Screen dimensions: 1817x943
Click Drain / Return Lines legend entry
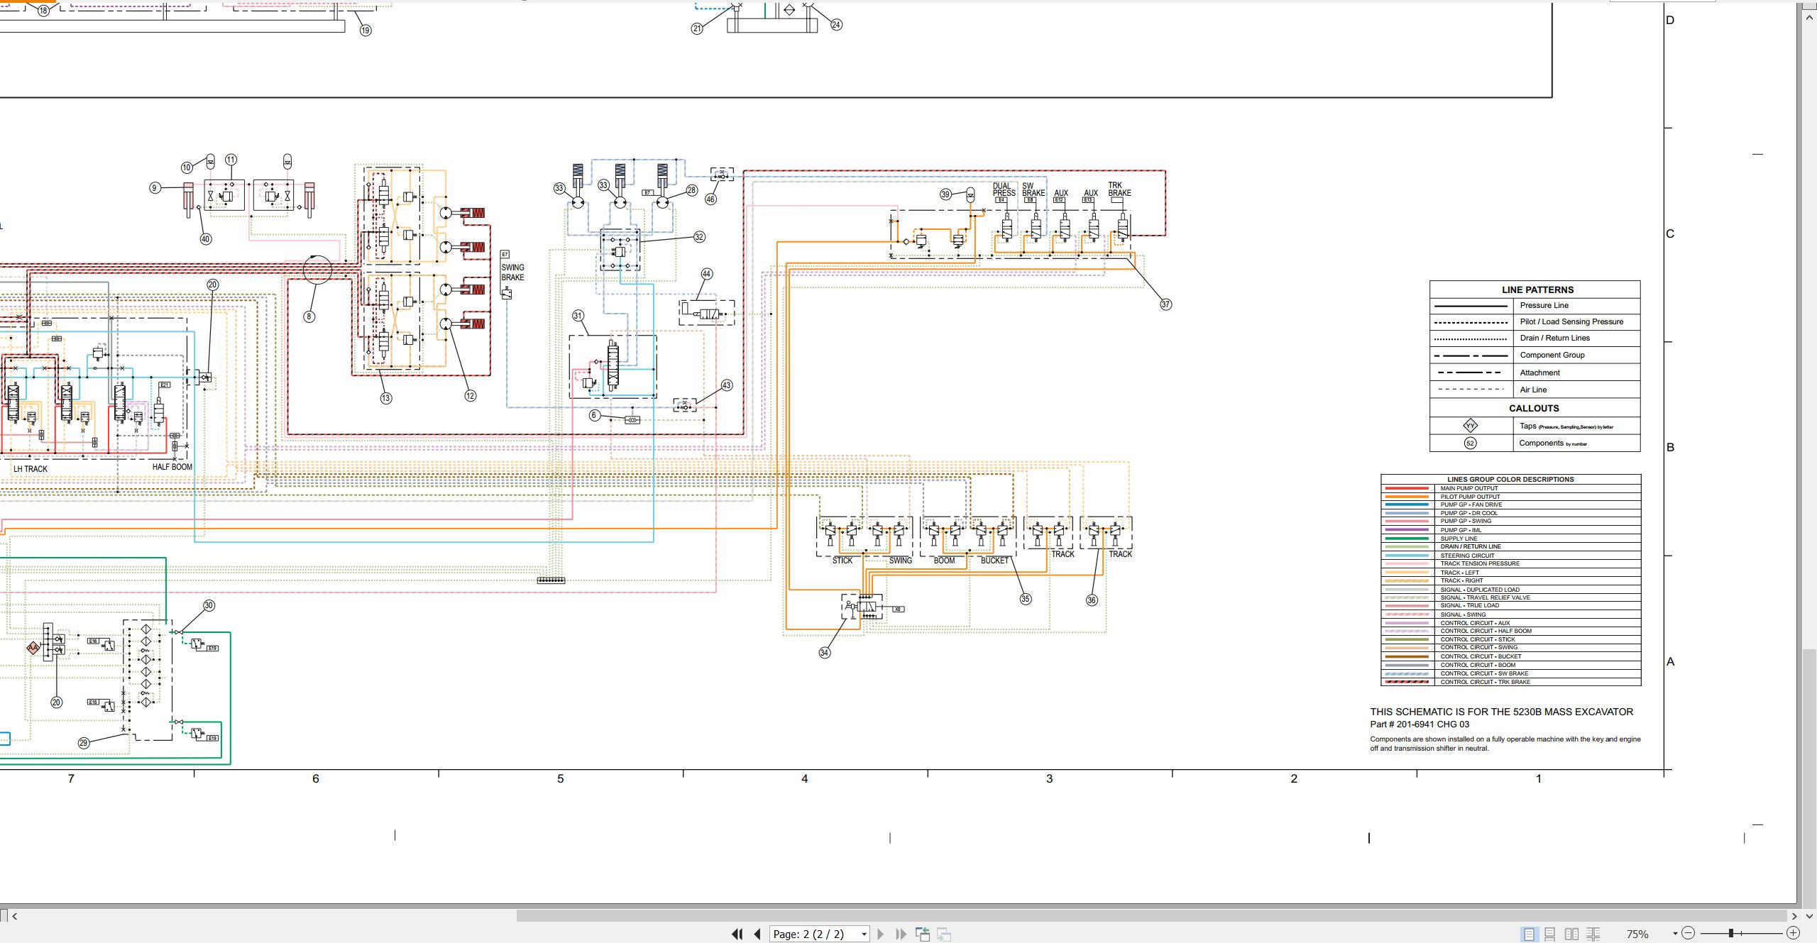(x=1554, y=338)
